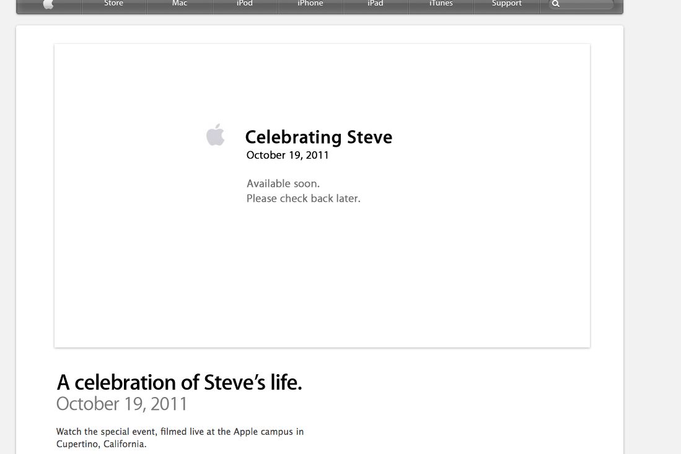681x454 pixels.
Task: Open the Store section from the navigation
Action: [113, 4]
